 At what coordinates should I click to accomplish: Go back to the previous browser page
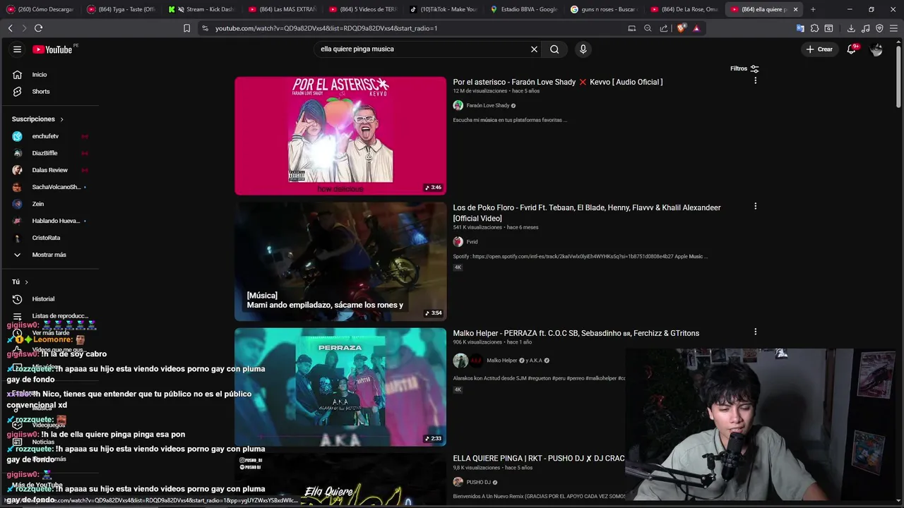(10, 28)
